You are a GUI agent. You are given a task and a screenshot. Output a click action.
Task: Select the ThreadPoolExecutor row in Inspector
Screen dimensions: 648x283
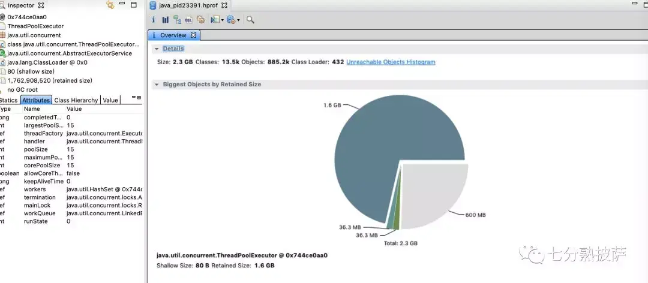point(71,26)
